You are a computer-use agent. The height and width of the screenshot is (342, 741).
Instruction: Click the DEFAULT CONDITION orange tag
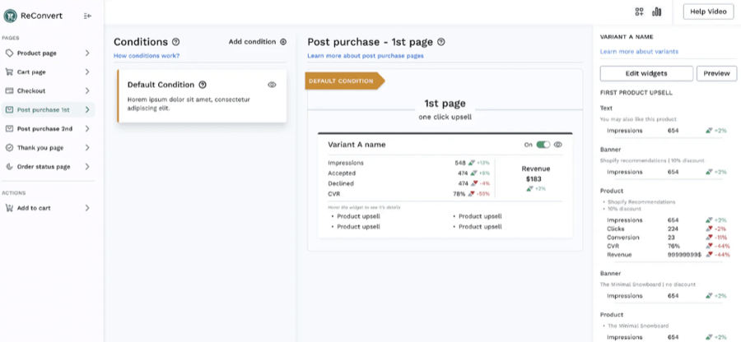pos(345,81)
